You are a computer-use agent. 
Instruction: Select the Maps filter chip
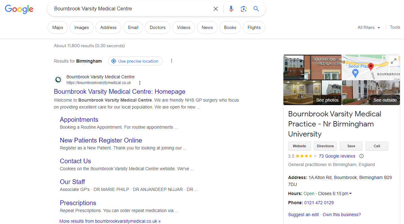pos(58,27)
